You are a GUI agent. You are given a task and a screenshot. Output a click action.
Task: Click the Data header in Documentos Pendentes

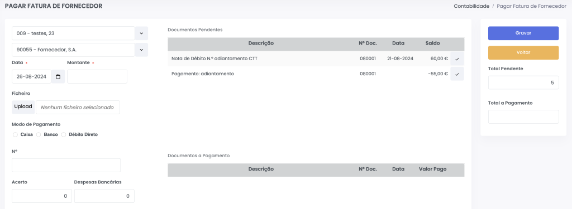coord(398,43)
